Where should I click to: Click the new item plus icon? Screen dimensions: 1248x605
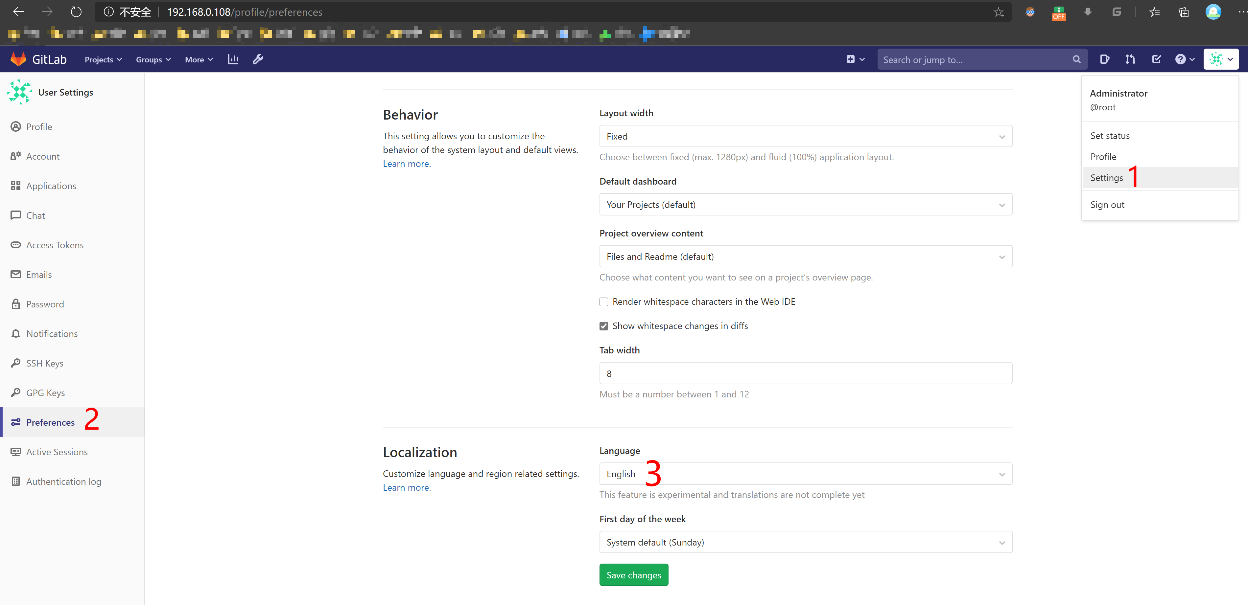tap(851, 59)
